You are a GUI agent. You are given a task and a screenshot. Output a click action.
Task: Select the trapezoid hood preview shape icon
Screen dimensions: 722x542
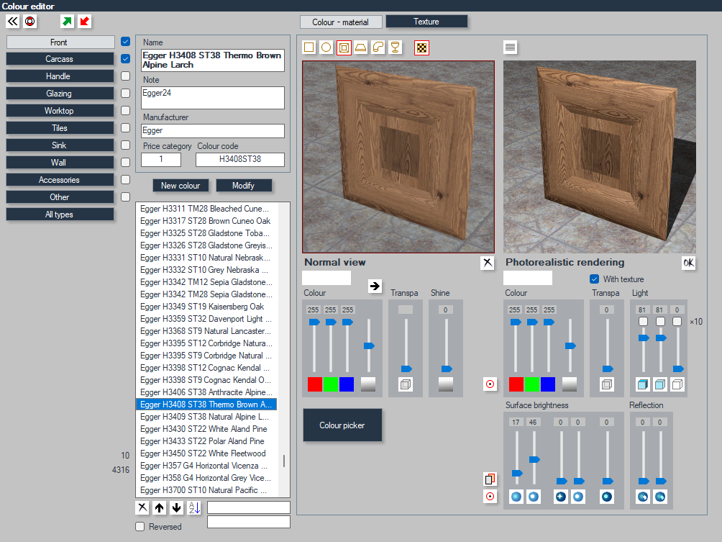pos(360,48)
